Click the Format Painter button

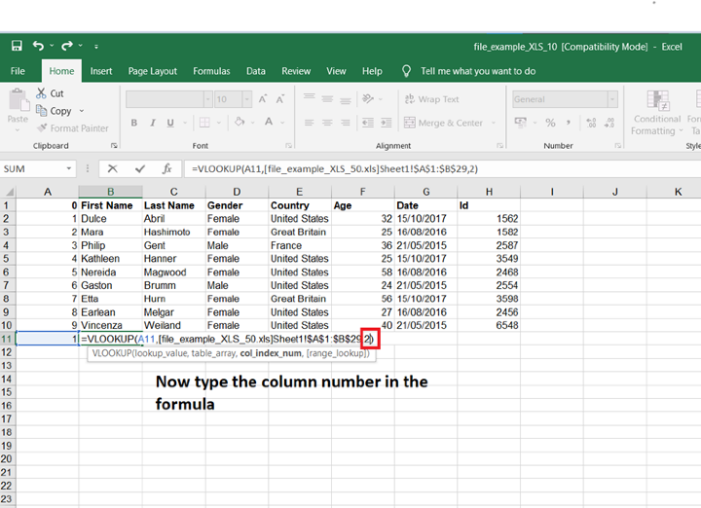coord(72,128)
